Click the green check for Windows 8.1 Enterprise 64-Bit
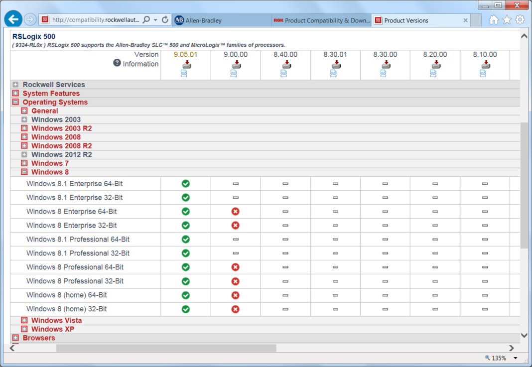532x367 pixels. tap(185, 183)
